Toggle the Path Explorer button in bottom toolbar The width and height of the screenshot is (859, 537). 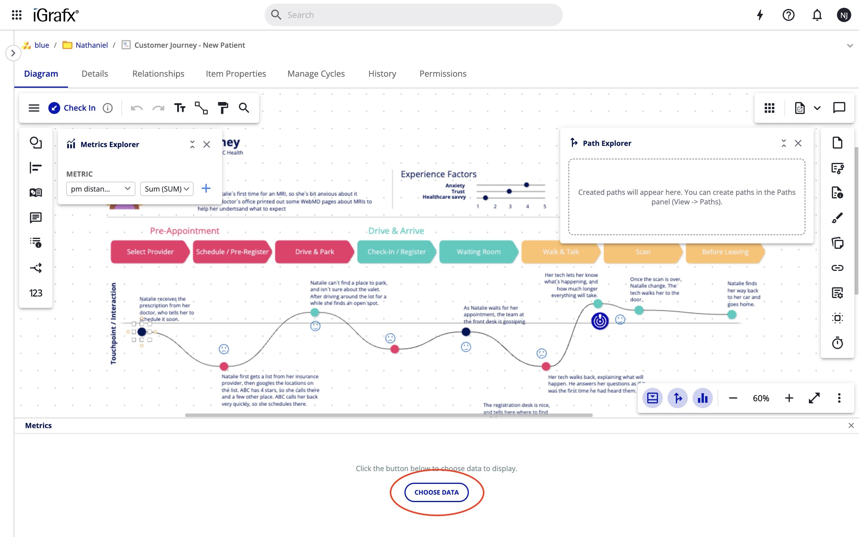click(678, 398)
